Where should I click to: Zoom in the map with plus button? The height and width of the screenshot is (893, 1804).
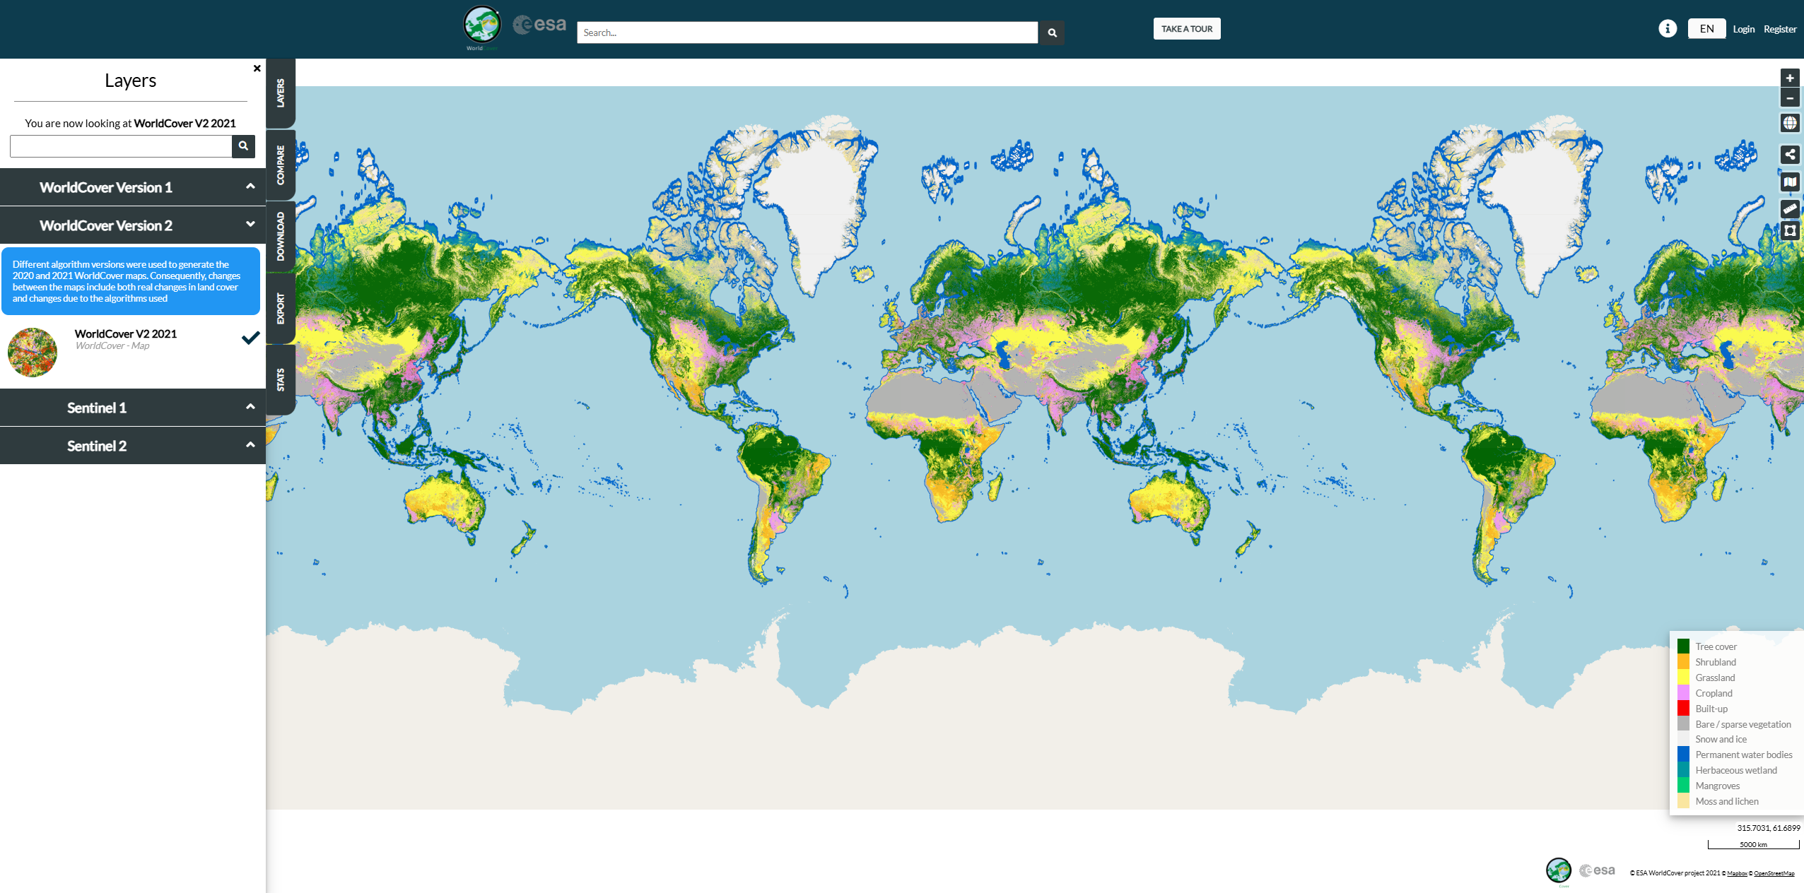click(x=1789, y=78)
